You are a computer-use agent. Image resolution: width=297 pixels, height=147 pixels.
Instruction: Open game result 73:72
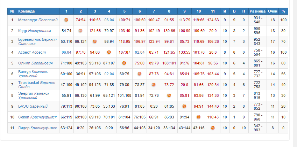[x=169, y=85]
